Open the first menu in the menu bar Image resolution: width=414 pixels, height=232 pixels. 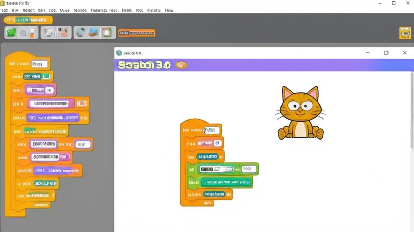click(x=5, y=10)
